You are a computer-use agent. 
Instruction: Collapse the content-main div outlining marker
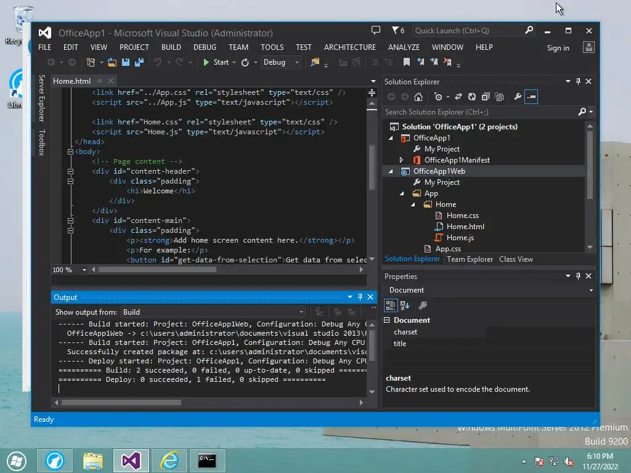pyautogui.click(x=70, y=221)
